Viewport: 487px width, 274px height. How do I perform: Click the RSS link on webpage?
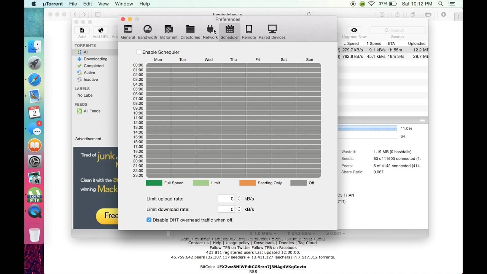[253, 272]
